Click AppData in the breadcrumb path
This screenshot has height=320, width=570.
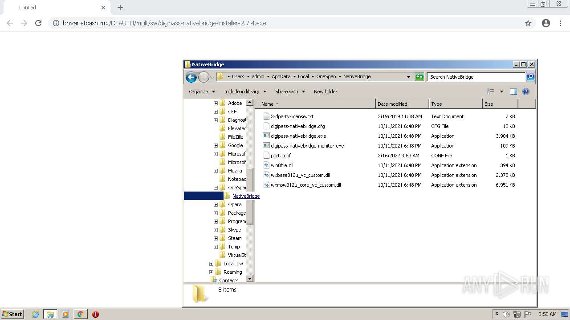[x=281, y=76]
